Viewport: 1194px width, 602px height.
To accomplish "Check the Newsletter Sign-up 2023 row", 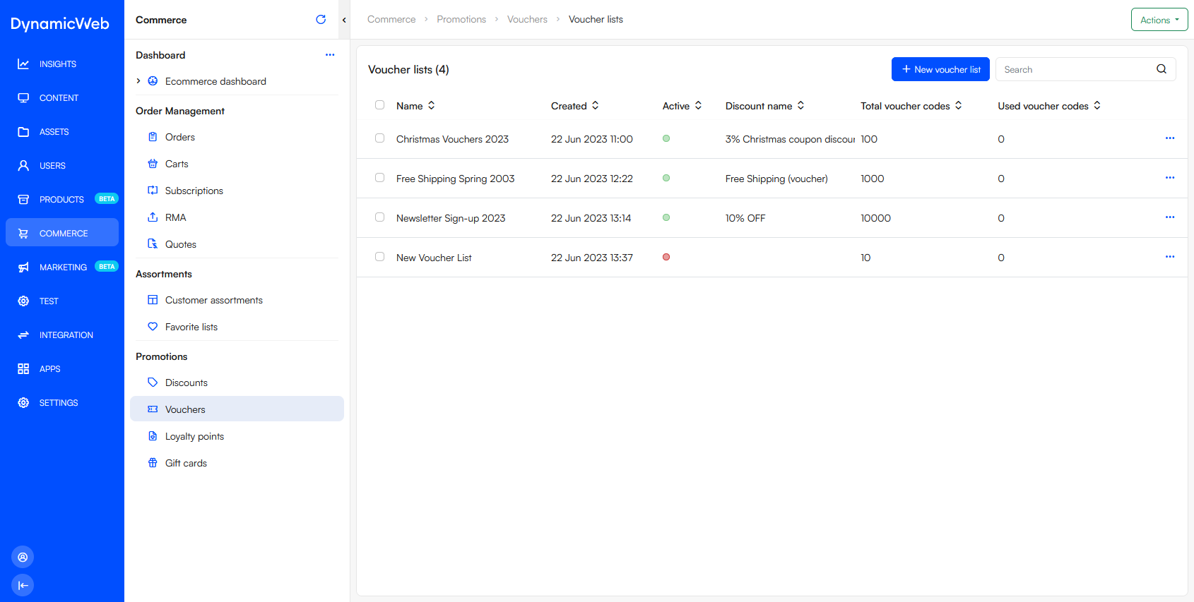I will click(380, 217).
